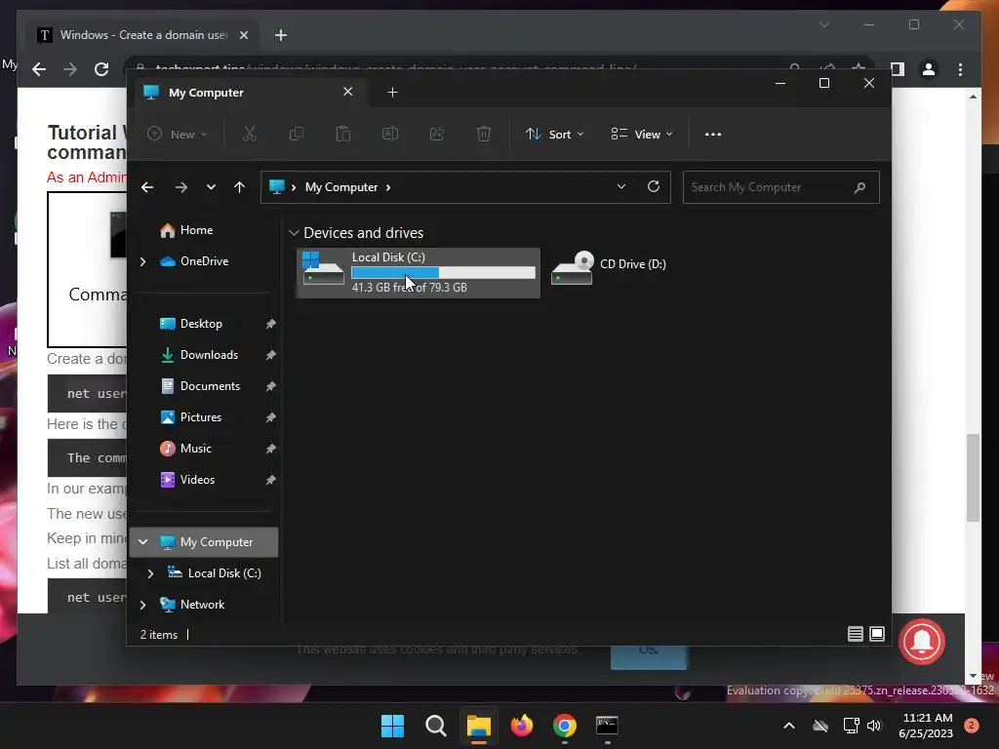Expand Network tree node
This screenshot has height=749, width=999.
pyautogui.click(x=142, y=605)
